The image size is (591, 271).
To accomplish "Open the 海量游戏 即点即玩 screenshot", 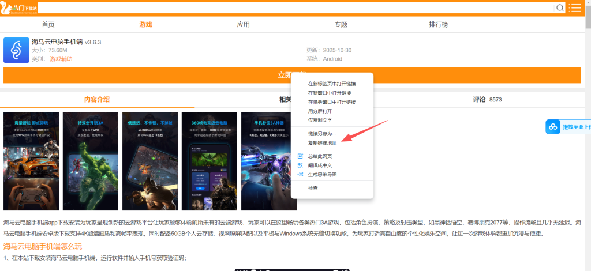I will [31, 161].
